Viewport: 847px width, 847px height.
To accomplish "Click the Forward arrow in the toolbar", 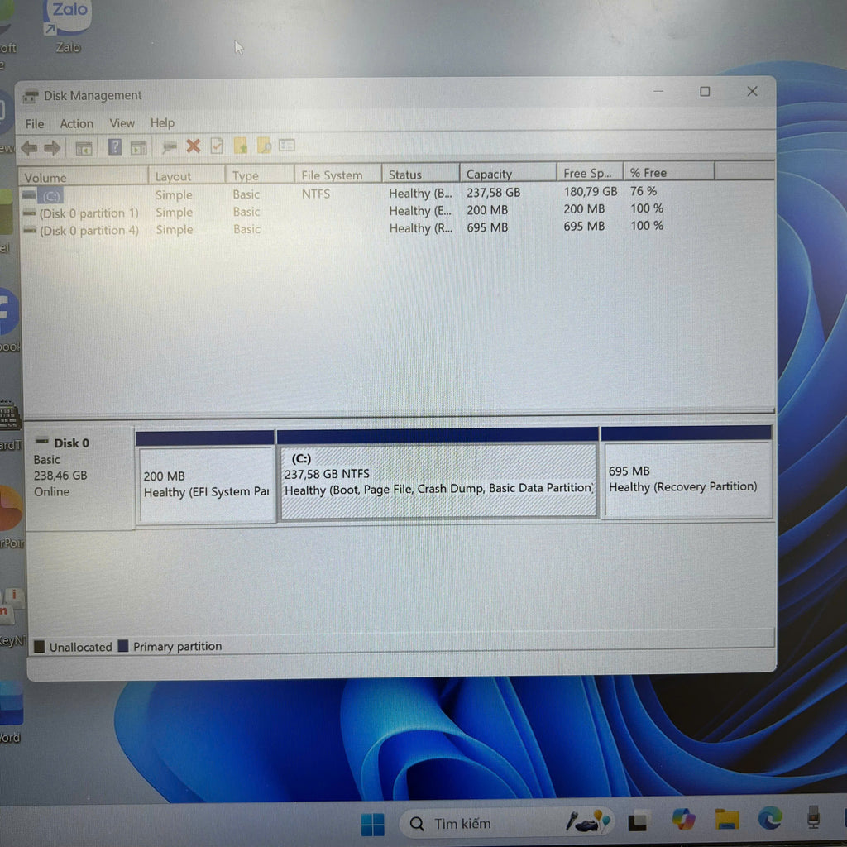I will (x=52, y=148).
